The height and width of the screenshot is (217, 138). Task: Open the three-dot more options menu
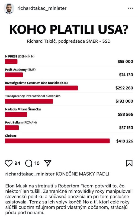(x=131, y=8)
